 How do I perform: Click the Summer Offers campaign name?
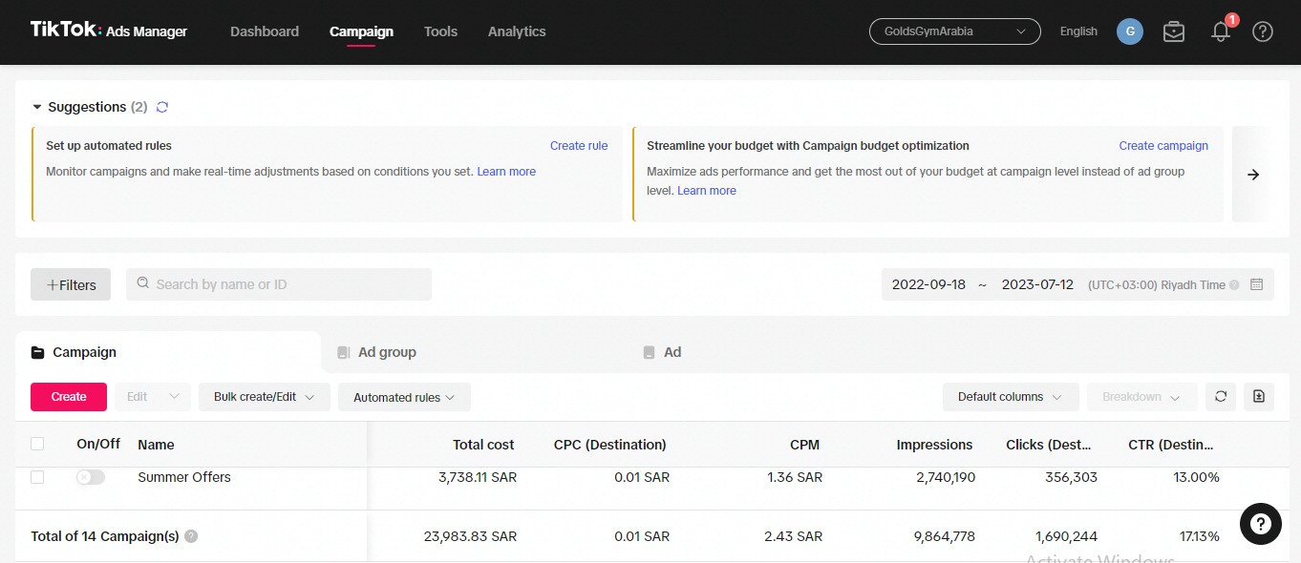point(184,477)
